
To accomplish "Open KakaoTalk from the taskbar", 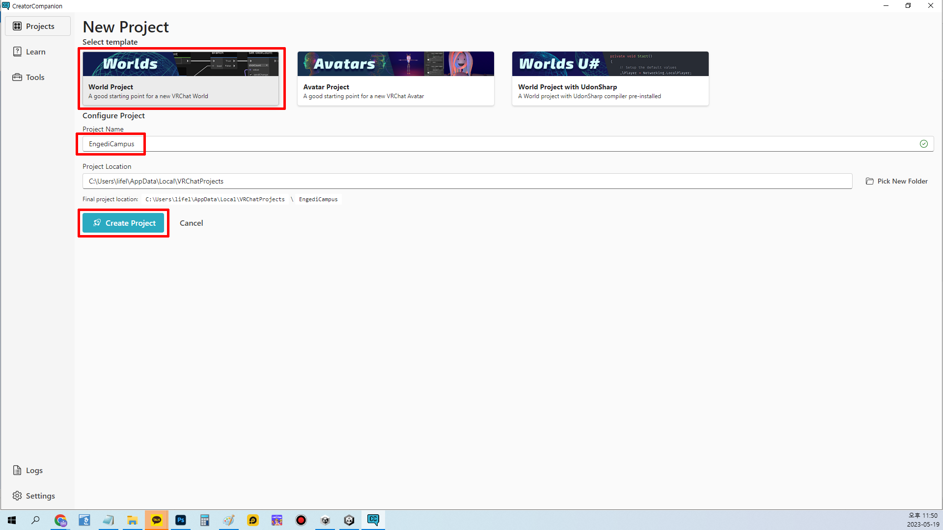I will click(157, 520).
